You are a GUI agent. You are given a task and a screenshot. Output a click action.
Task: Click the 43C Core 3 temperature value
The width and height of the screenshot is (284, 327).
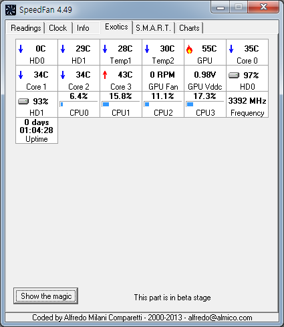(125, 75)
